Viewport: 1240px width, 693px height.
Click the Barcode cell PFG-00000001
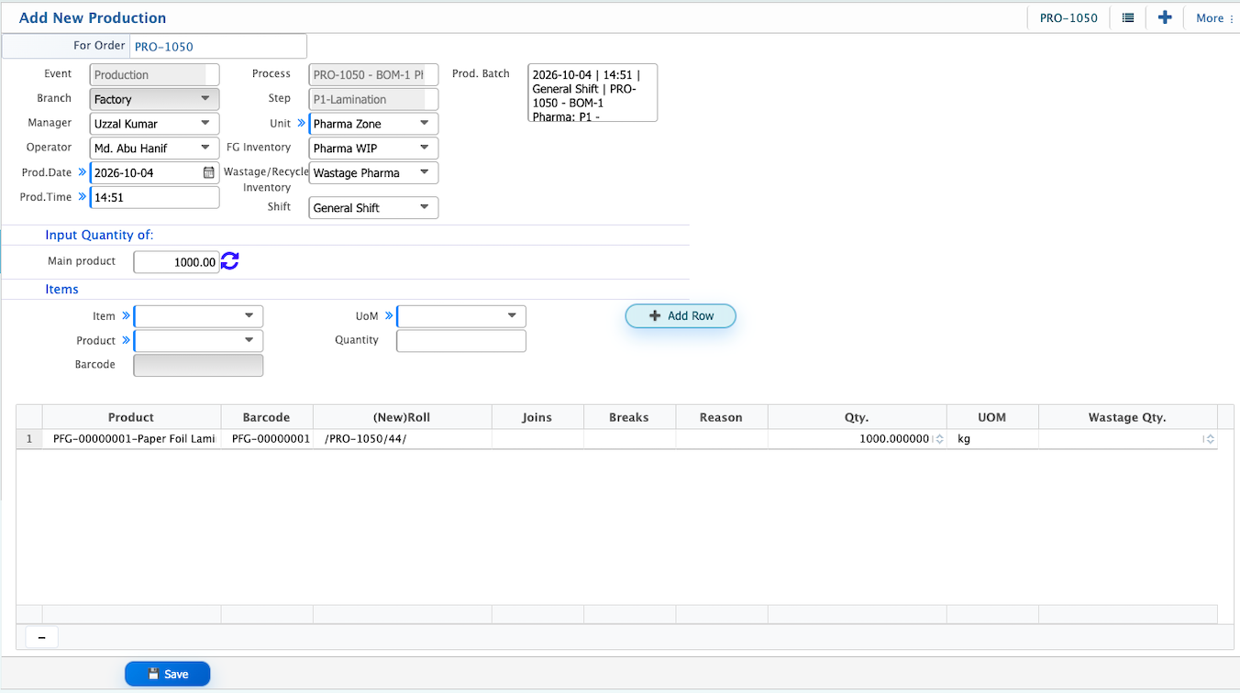[267, 439]
